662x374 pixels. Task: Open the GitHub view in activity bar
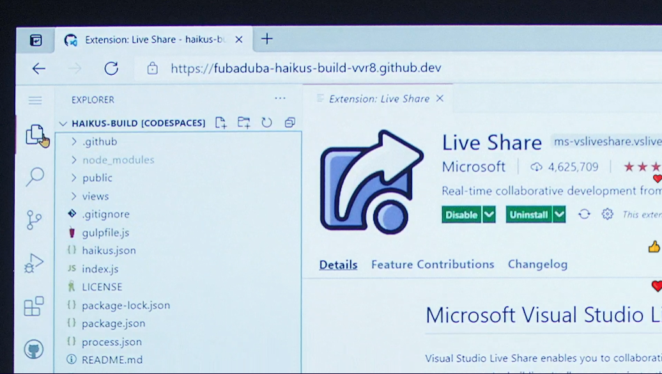34,349
